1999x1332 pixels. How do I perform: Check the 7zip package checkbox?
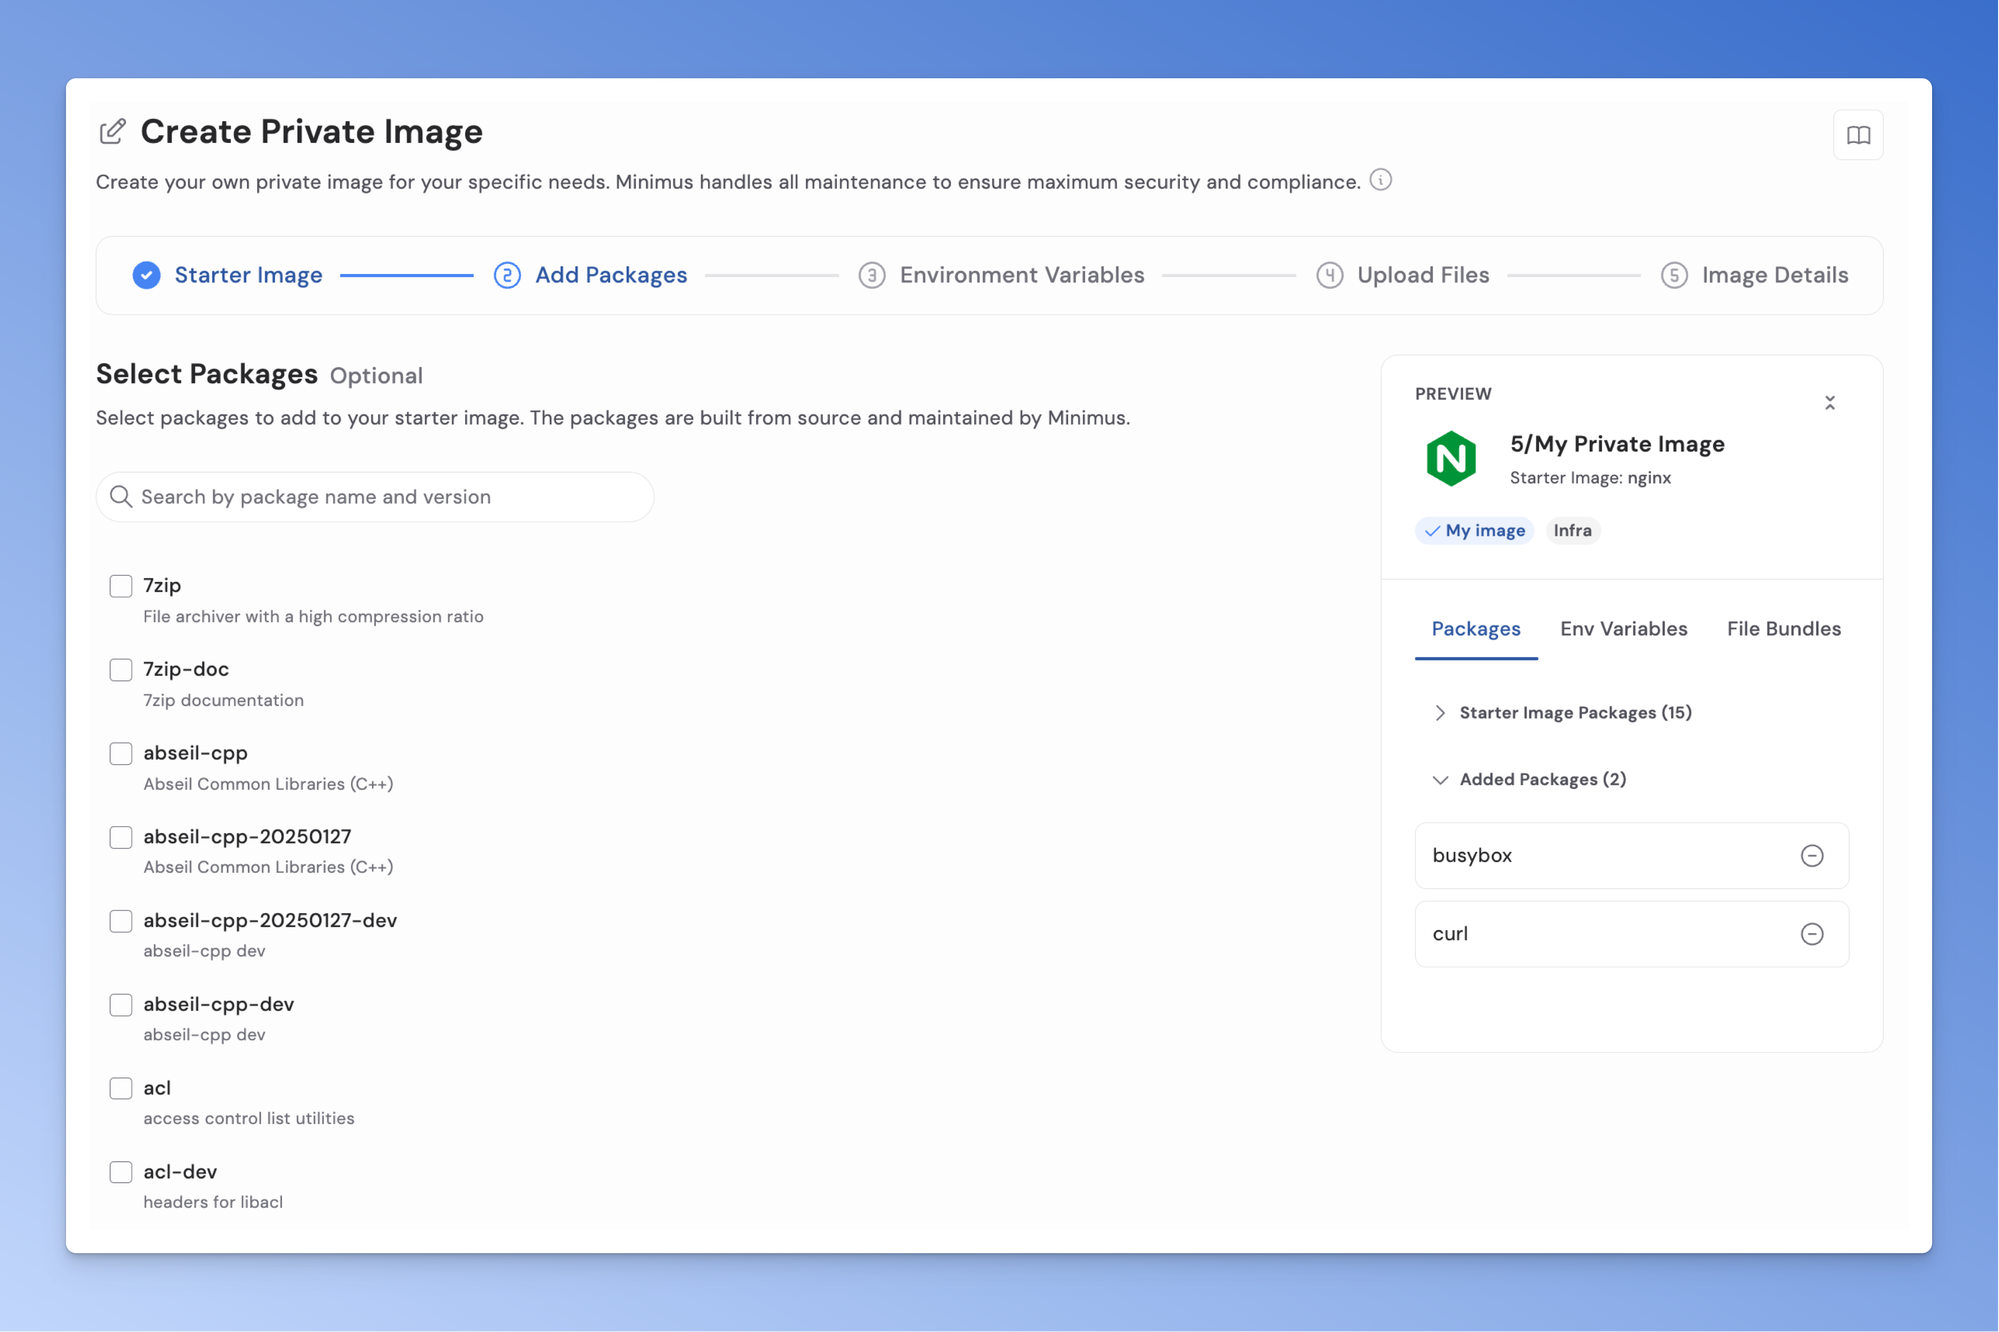pyautogui.click(x=121, y=585)
